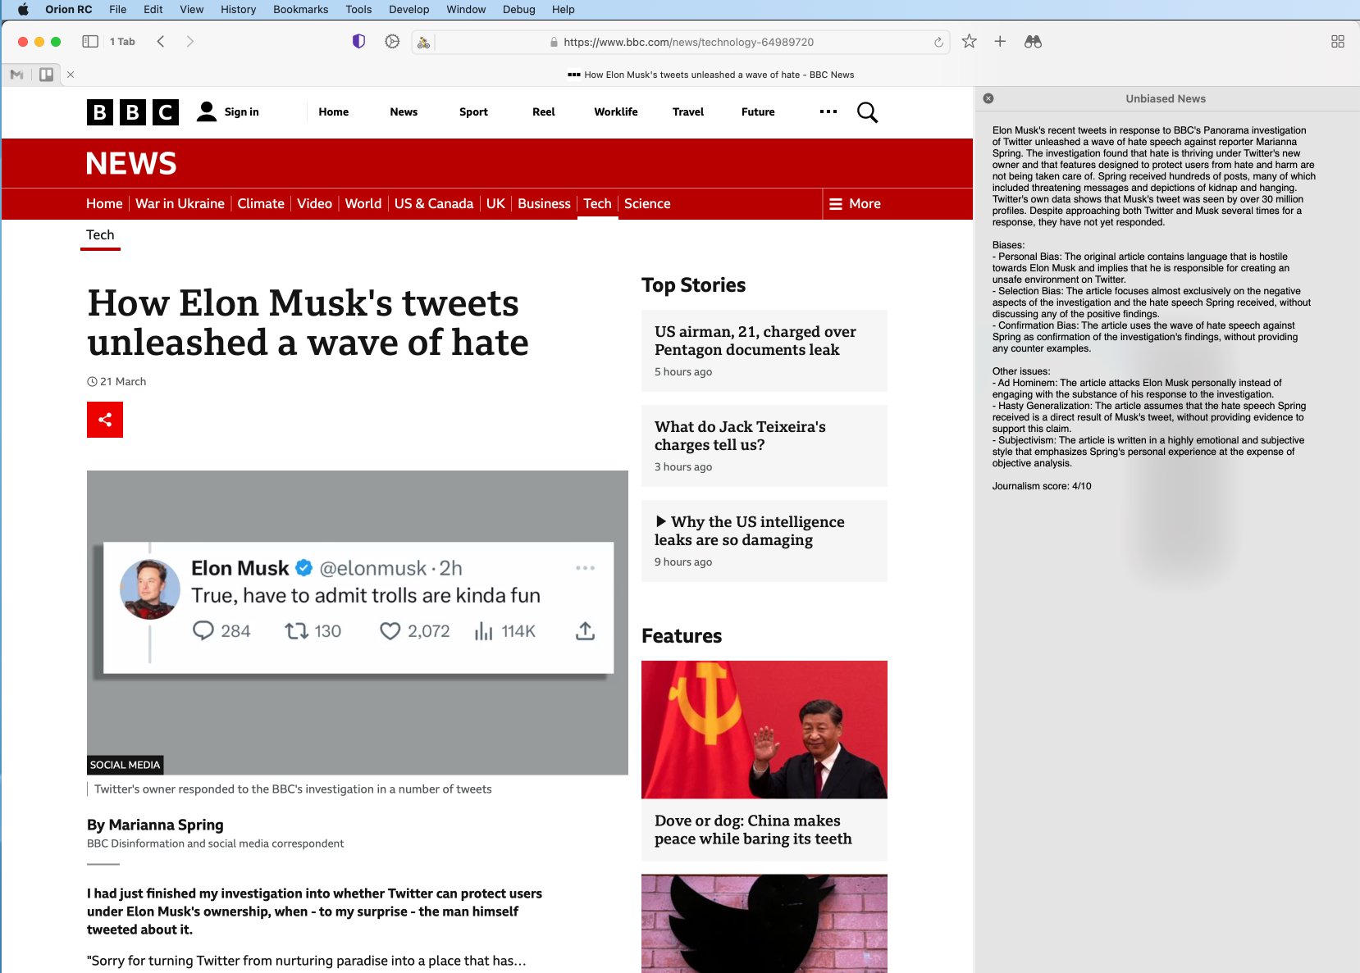The height and width of the screenshot is (973, 1360).
Task: Open US airman Pentagon leak story
Action: pos(764,351)
